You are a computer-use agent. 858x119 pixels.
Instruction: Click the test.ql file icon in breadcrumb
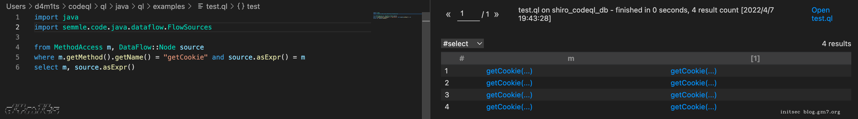pos(200,6)
